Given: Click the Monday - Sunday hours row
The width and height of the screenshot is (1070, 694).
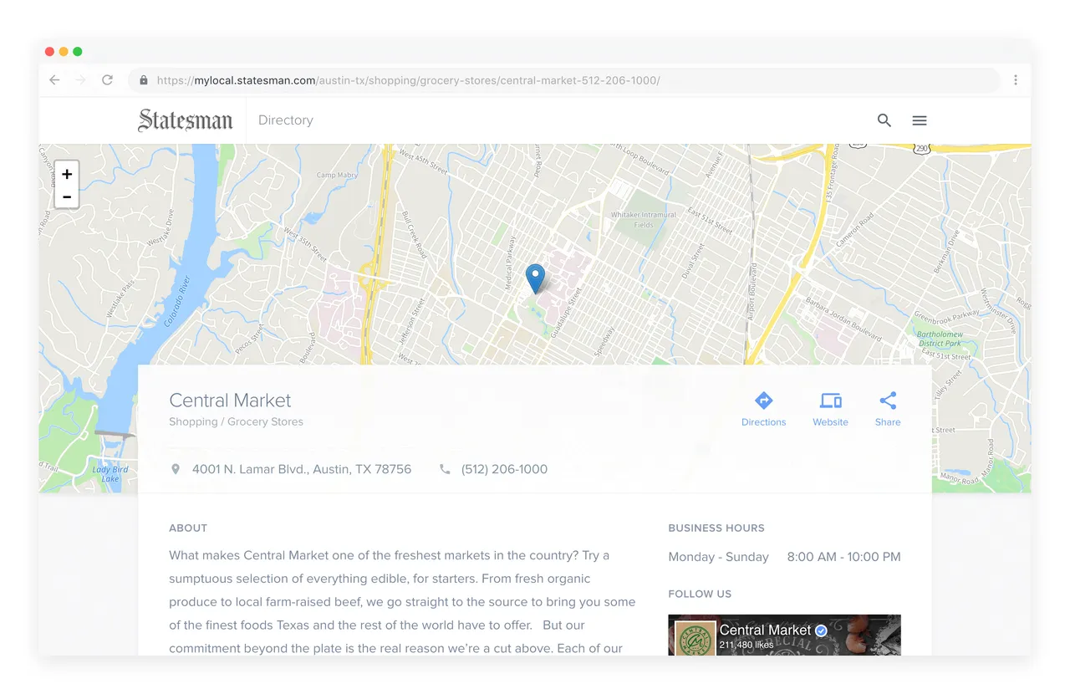Looking at the screenshot, I should point(784,557).
